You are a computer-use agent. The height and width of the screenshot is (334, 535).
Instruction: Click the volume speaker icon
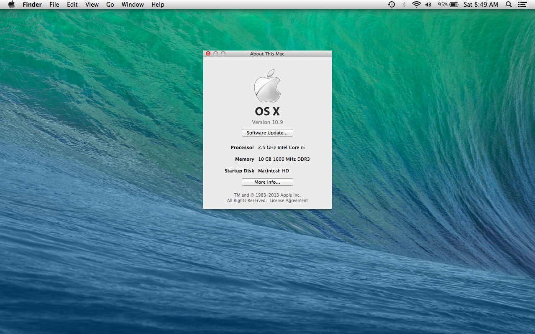[428, 5]
